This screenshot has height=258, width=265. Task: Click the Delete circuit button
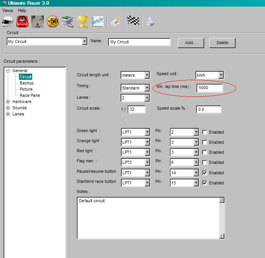222,43
